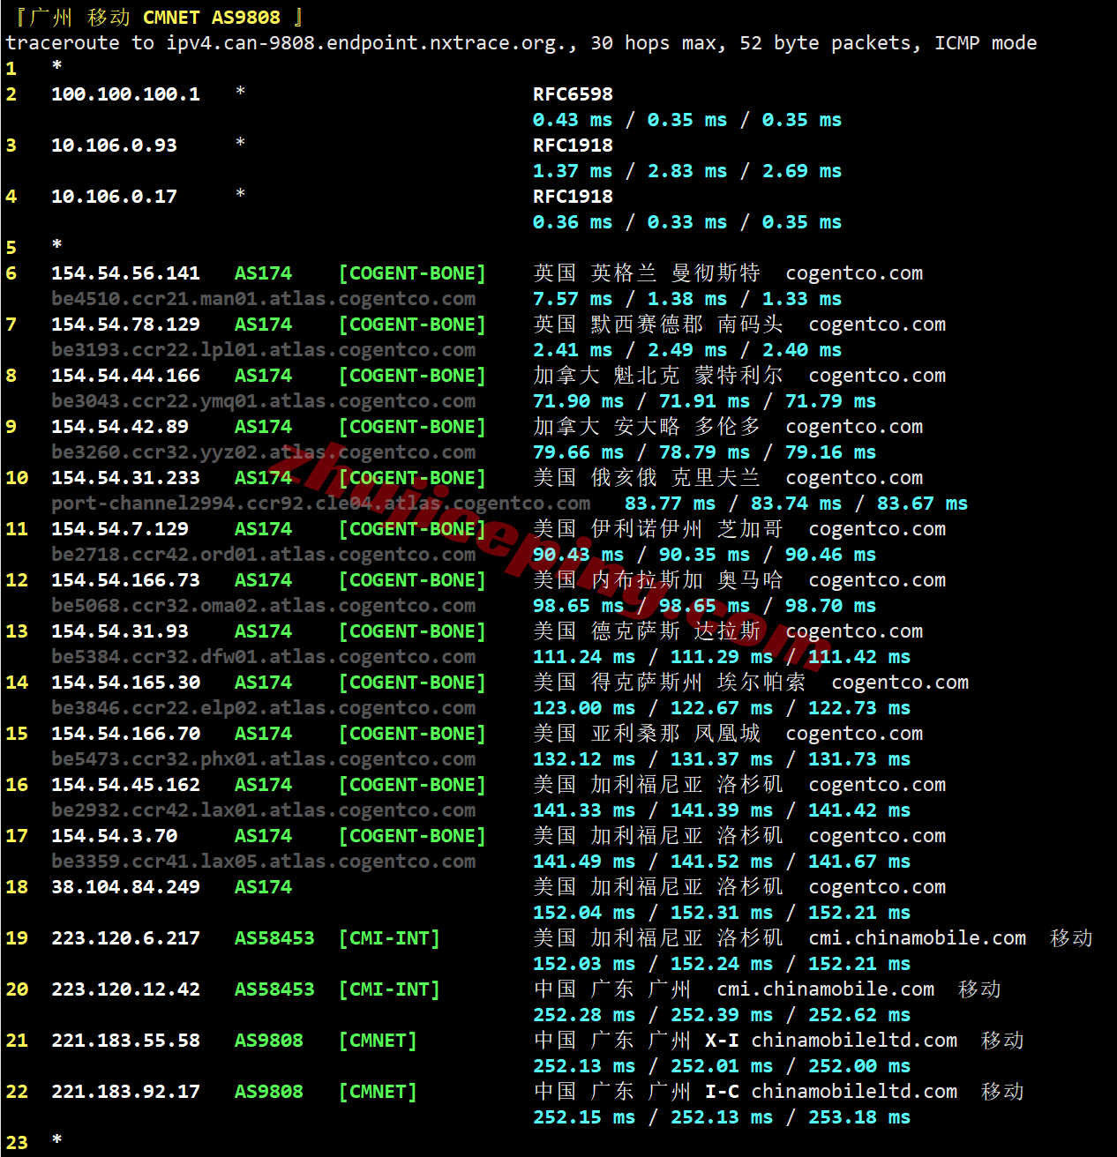Click hostname "be3193.ccr22.lpl01.atlas.cogentco.com"
The image size is (1117, 1157).
click(264, 350)
